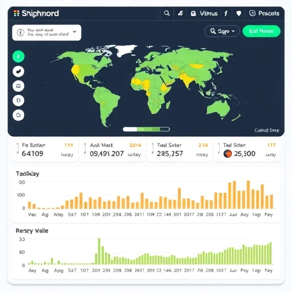
Task: Click the third sidebar circle icon
Action: click(x=18, y=86)
